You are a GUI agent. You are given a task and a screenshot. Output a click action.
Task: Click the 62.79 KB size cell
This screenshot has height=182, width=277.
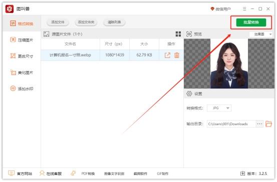pyautogui.click(x=144, y=55)
